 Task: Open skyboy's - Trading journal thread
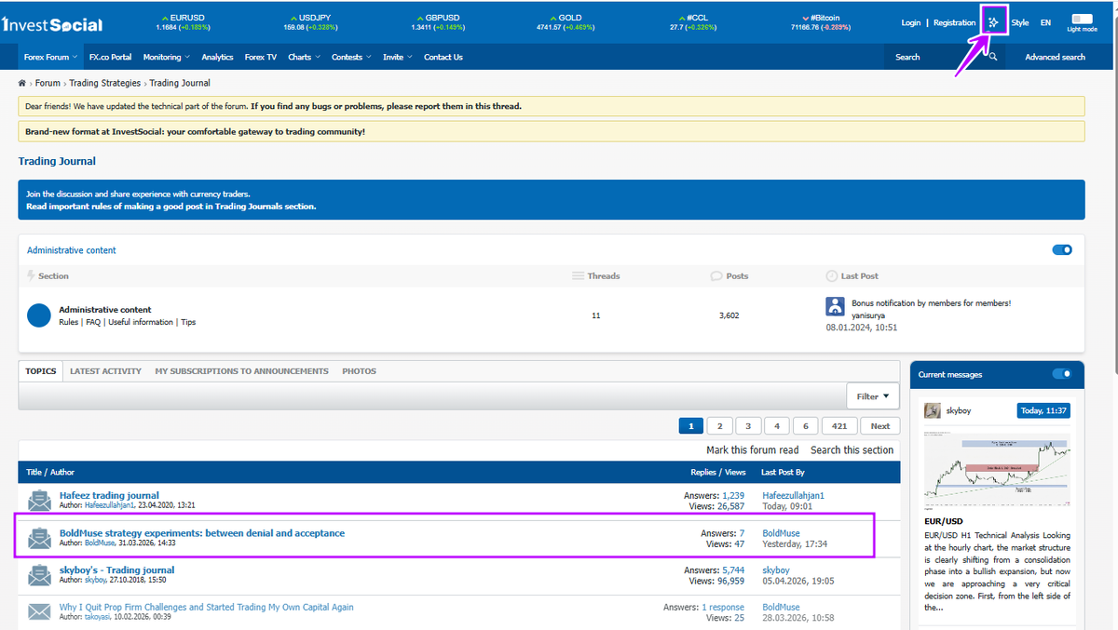tap(116, 570)
